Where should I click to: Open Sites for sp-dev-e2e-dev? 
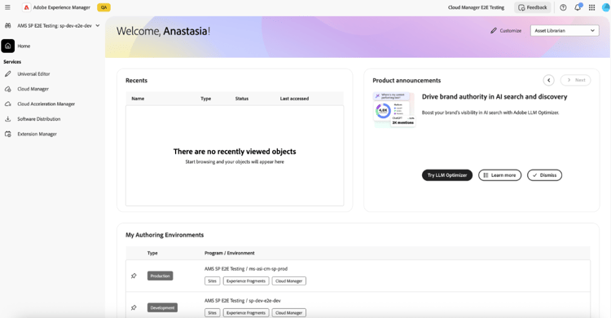(213, 313)
